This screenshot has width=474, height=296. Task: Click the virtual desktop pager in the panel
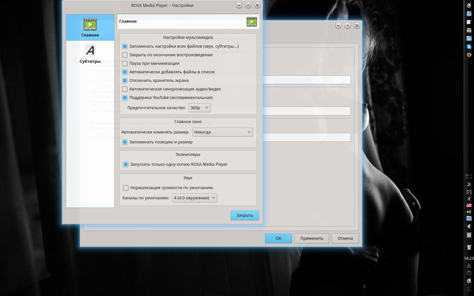pyautogui.click(x=469, y=176)
